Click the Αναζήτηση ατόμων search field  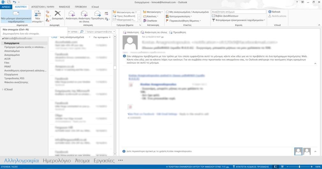point(239,12)
